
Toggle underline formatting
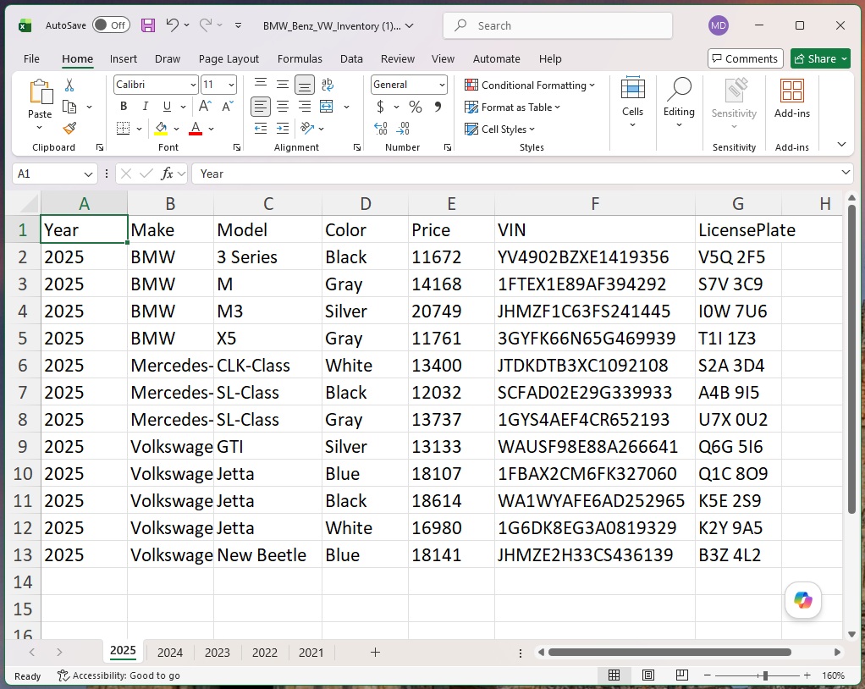click(x=167, y=107)
